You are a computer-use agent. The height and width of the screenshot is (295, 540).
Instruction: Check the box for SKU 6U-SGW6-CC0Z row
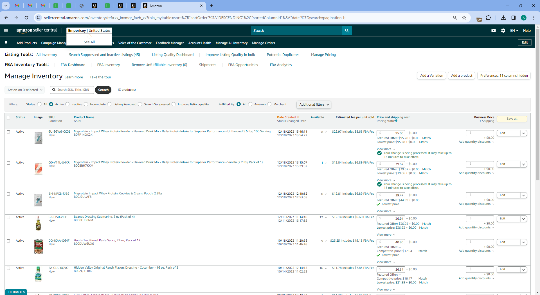[x=8, y=132]
